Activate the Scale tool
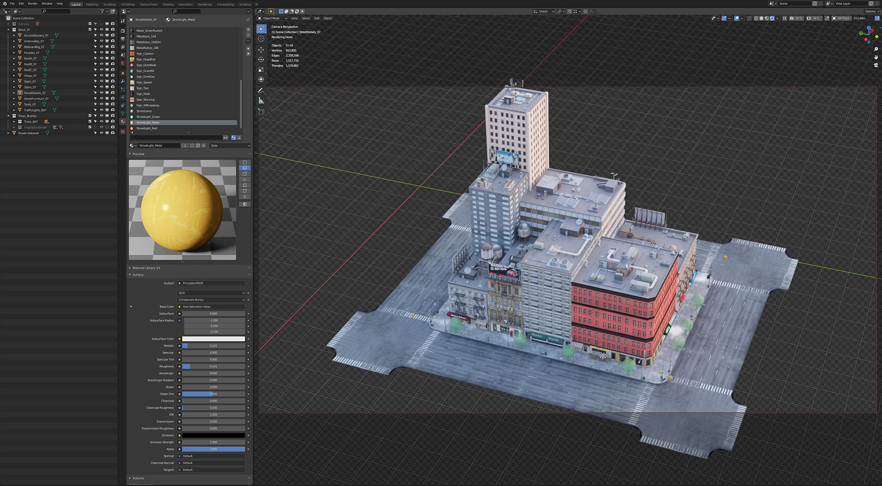Viewport: 882px width, 486px height. pos(261,69)
